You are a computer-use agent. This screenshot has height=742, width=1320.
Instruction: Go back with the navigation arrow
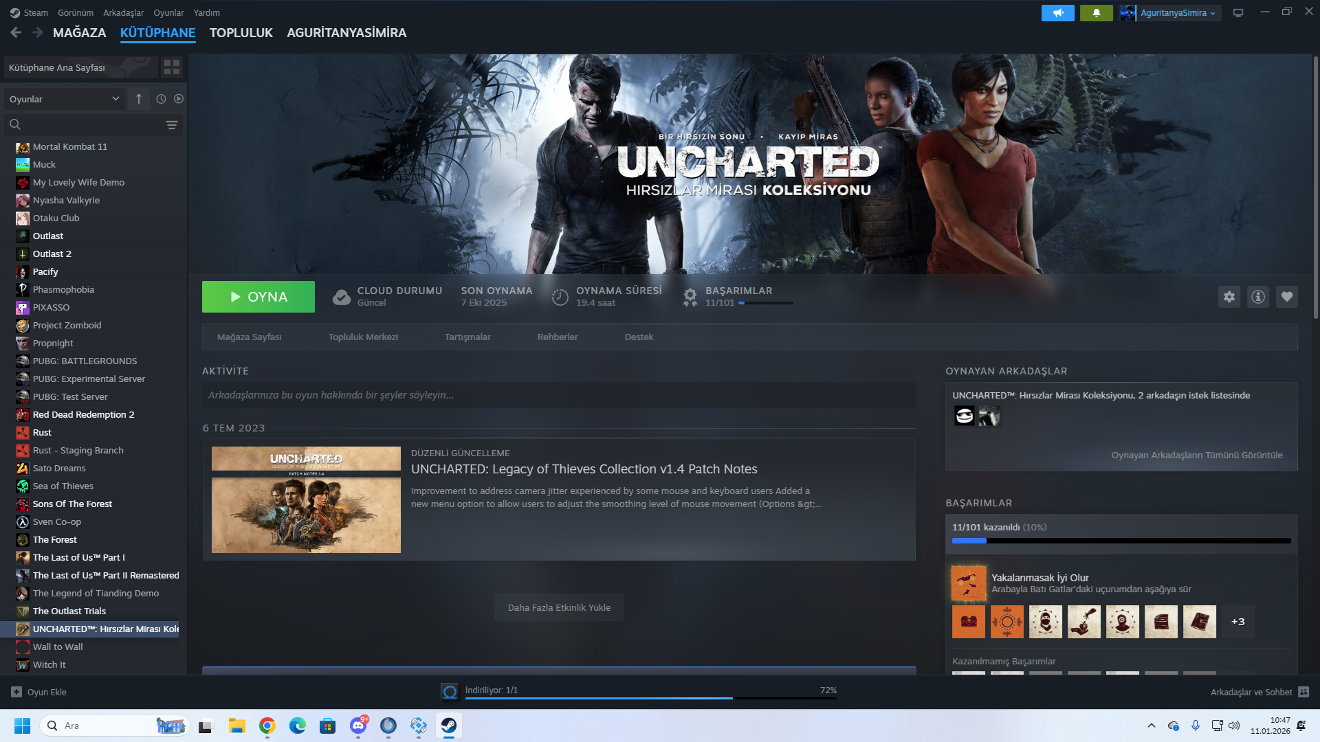(x=16, y=32)
